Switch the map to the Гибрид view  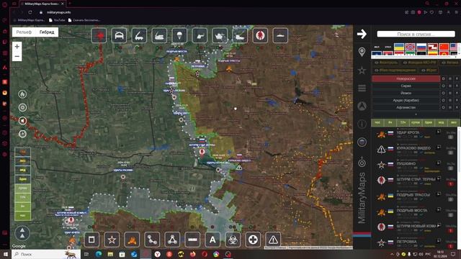[x=47, y=32]
